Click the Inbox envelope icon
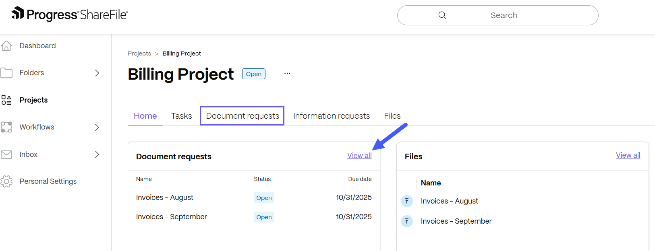655x251 pixels. [6, 154]
